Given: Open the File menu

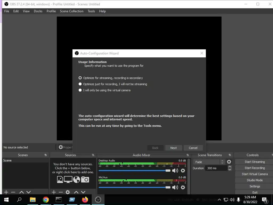Looking at the screenshot, I should 7,11.
